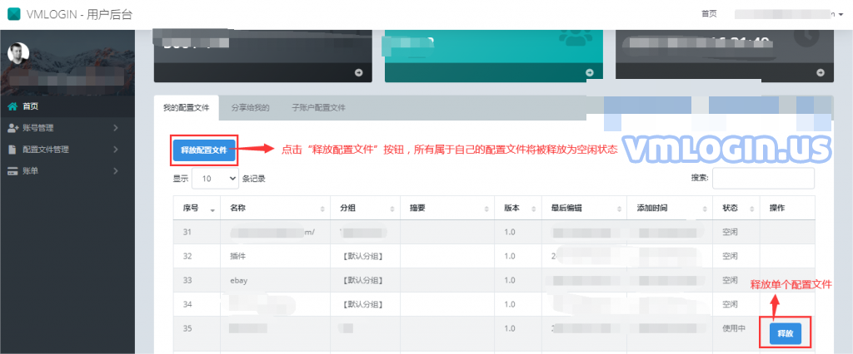Switch to 分享给我的 tab

(x=250, y=107)
